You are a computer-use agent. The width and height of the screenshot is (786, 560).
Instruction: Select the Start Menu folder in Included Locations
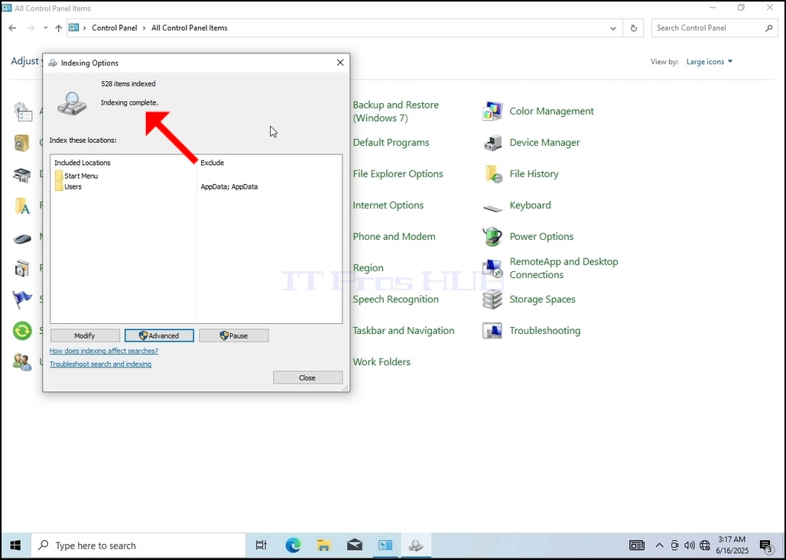coord(76,176)
